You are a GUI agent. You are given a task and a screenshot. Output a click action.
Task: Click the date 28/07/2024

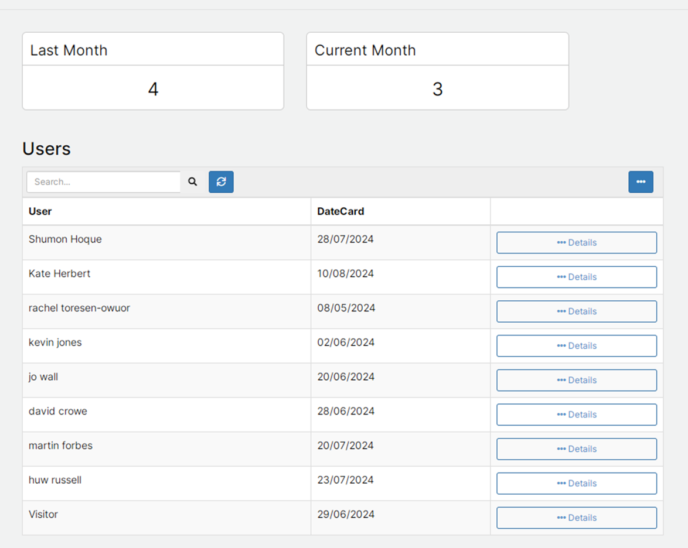coord(345,239)
